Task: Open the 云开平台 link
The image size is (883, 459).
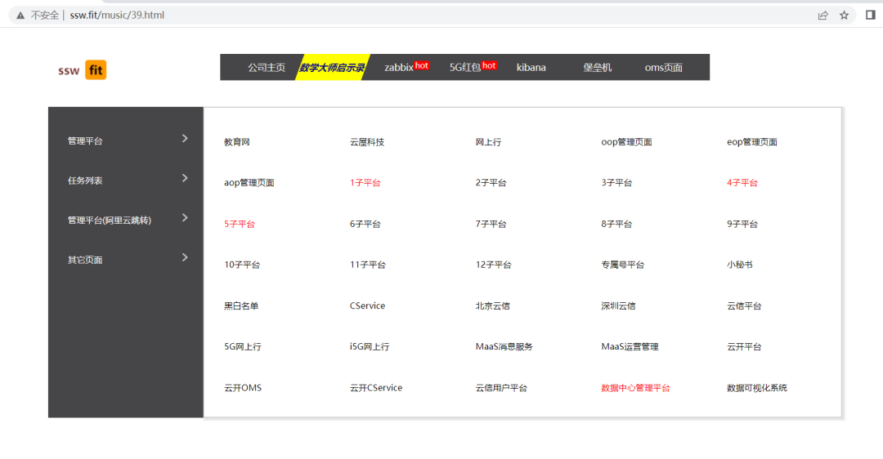Action: coord(744,346)
